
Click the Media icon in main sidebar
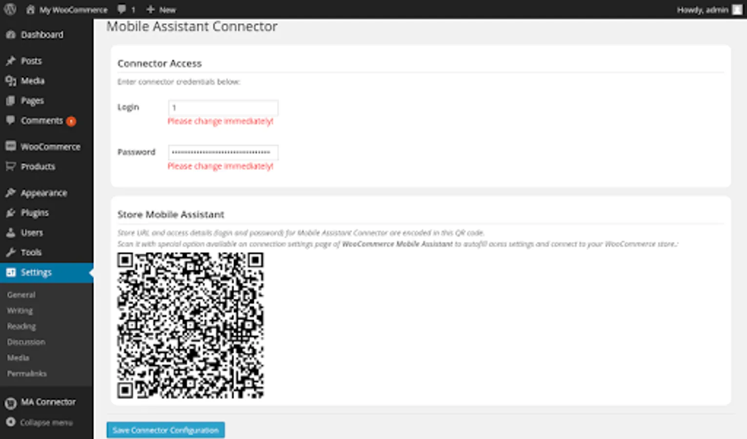coord(11,81)
